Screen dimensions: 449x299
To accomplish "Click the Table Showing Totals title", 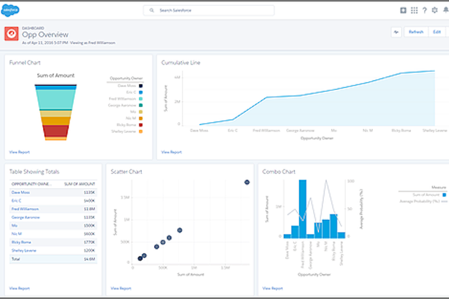I will [x=34, y=171].
